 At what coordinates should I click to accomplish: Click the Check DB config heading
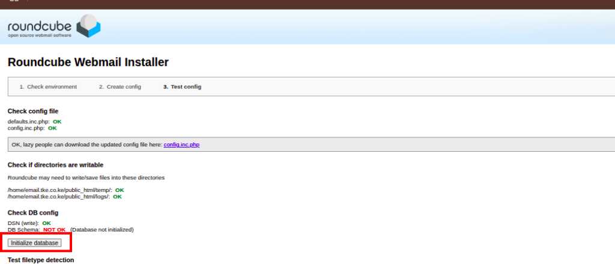coord(33,212)
